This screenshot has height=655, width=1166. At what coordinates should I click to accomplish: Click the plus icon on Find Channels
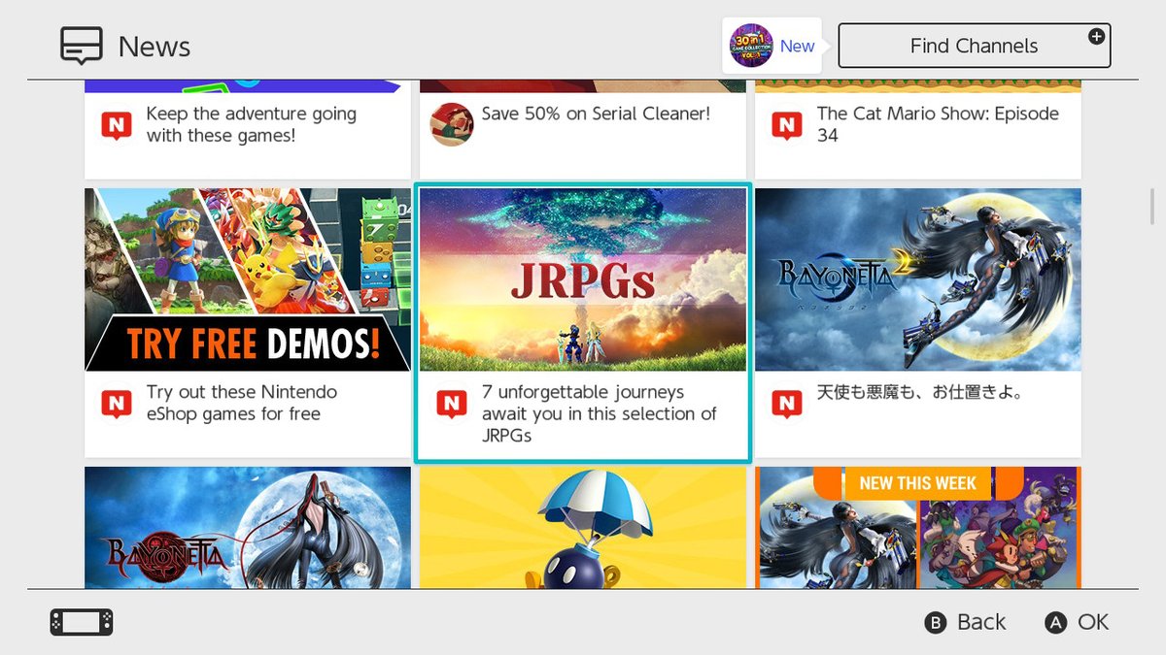1096,37
